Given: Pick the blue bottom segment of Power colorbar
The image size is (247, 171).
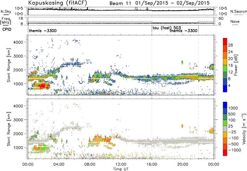Looking at the screenshot, I should click(225, 89).
